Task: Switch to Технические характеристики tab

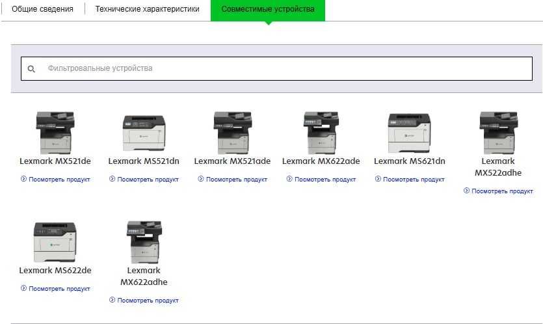Action: [147, 9]
